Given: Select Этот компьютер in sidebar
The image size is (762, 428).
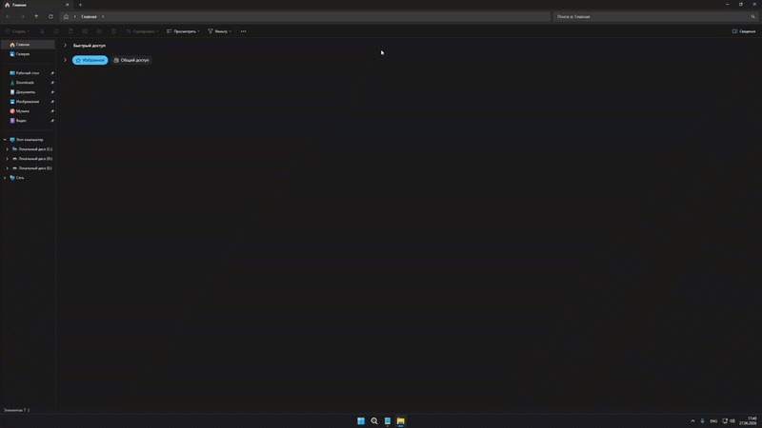Looking at the screenshot, I should (28, 140).
